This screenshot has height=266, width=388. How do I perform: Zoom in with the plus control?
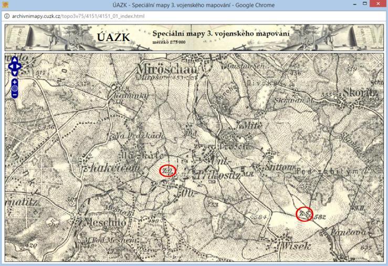click(x=15, y=82)
